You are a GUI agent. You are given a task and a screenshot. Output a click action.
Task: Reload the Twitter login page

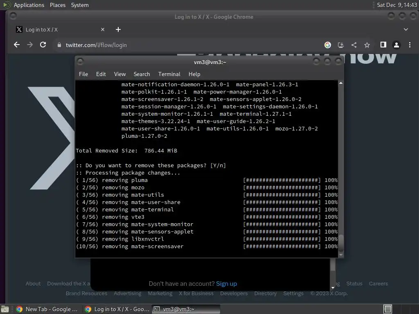tap(43, 45)
